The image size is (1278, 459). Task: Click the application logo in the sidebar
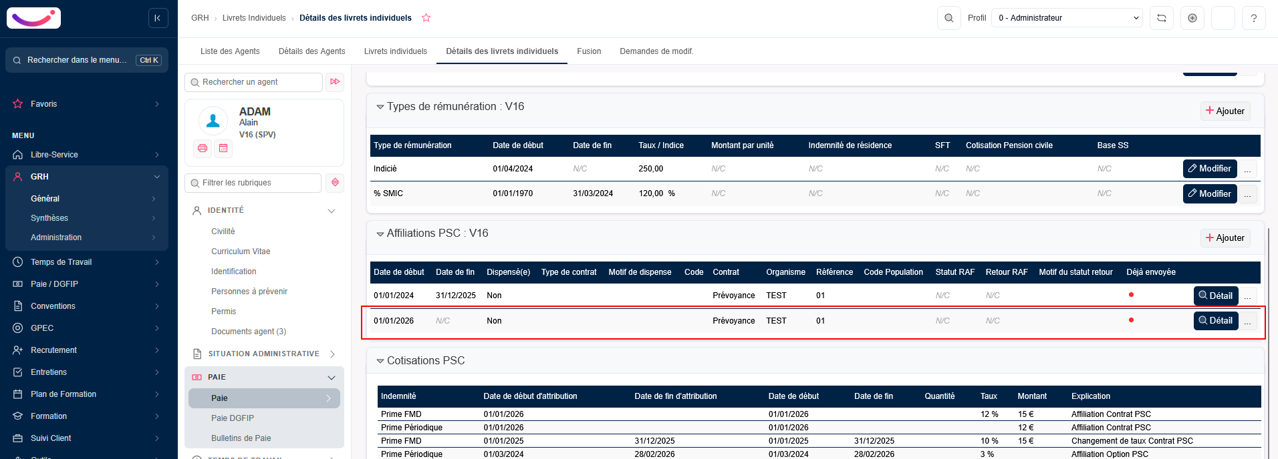(x=33, y=18)
